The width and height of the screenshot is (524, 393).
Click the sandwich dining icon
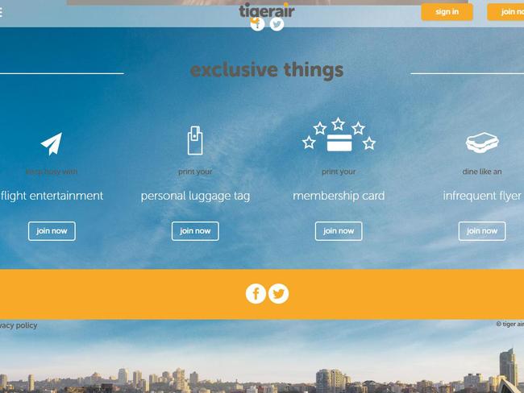(482, 143)
